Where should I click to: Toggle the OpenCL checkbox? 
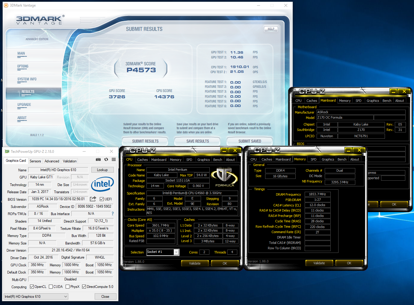(32, 287)
